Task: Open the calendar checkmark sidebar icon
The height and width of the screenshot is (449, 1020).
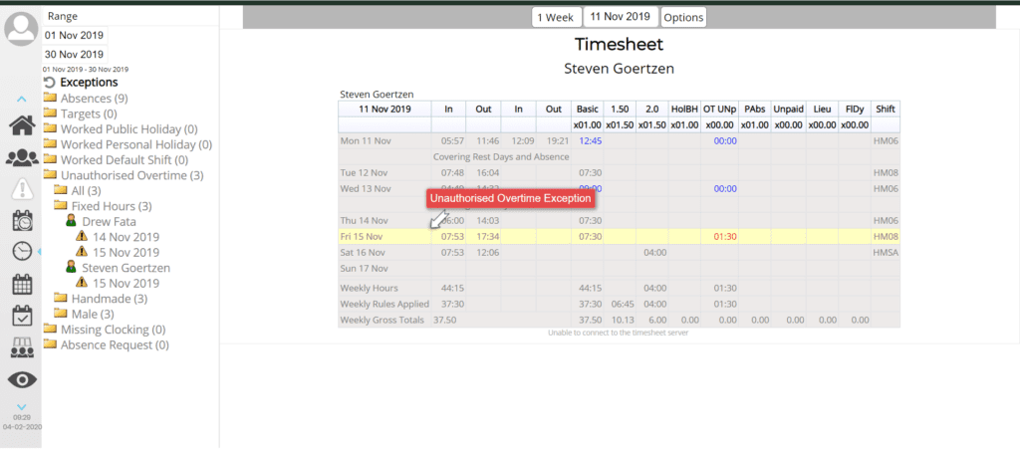Action: click(x=22, y=316)
